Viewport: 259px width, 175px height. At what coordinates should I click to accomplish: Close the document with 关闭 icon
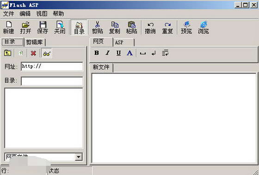click(60, 27)
